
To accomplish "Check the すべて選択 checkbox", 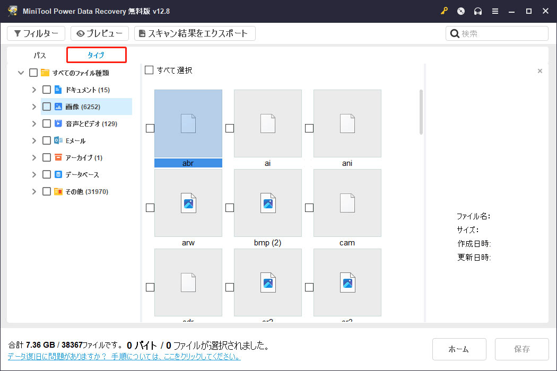I will 149,69.
